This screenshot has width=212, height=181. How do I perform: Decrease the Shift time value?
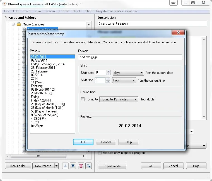pyautogui.click(x=108, y=82)
